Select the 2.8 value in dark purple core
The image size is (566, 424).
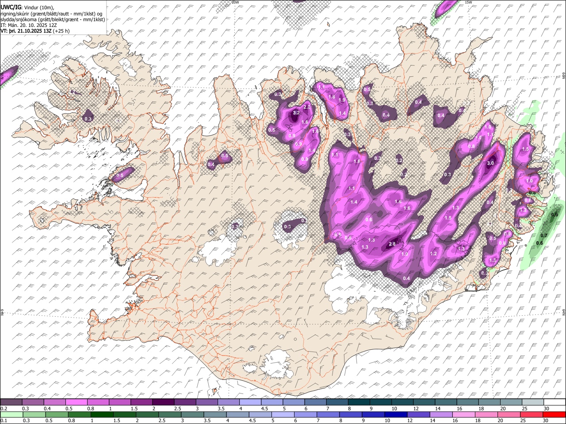click(x=392, y=244)
